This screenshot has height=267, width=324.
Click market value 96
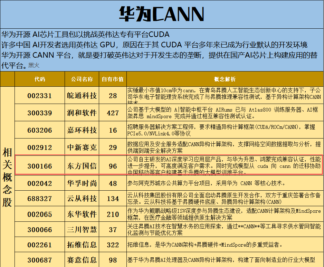click(113, 166)
